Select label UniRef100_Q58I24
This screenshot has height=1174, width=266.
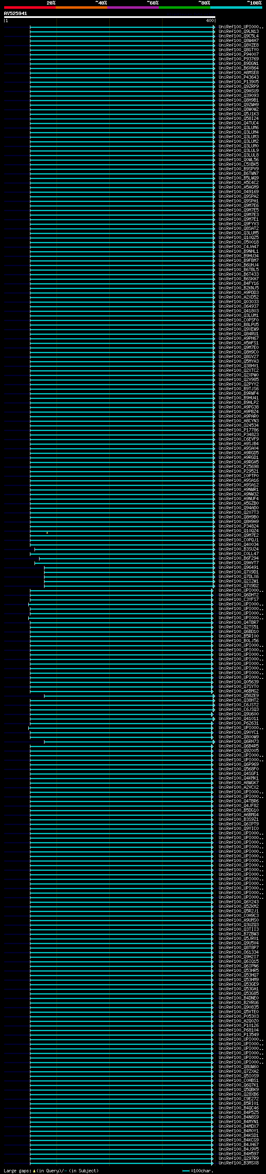[x=239, y=119]
